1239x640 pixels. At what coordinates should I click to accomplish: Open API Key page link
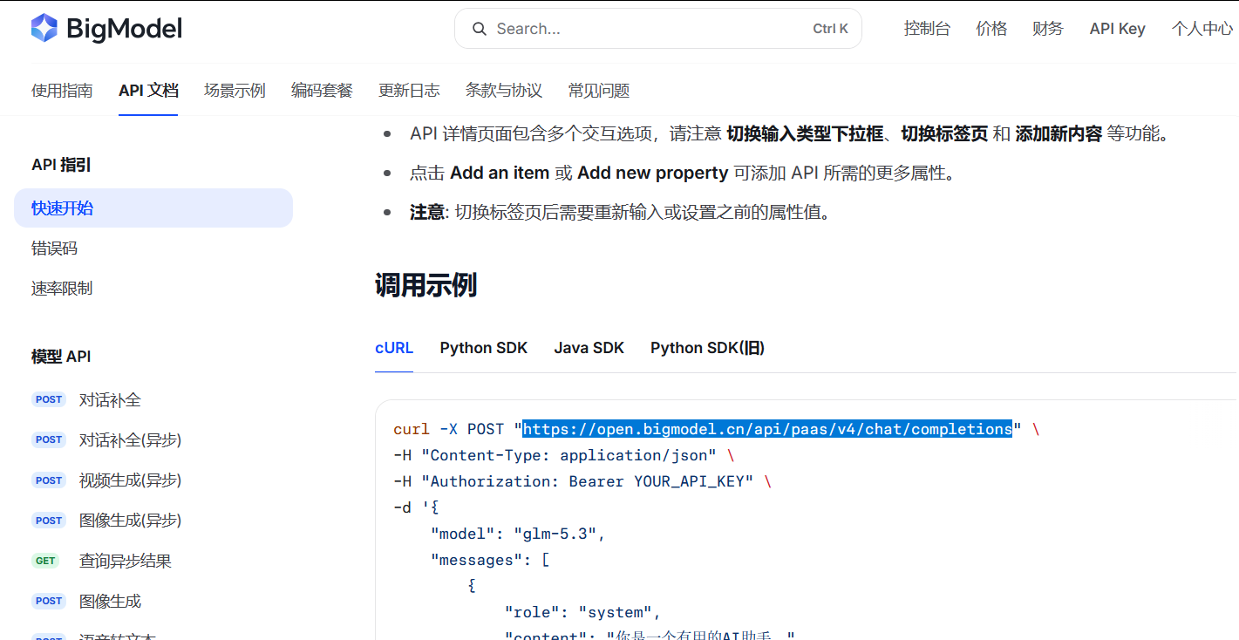click(x=1118, y=29)
